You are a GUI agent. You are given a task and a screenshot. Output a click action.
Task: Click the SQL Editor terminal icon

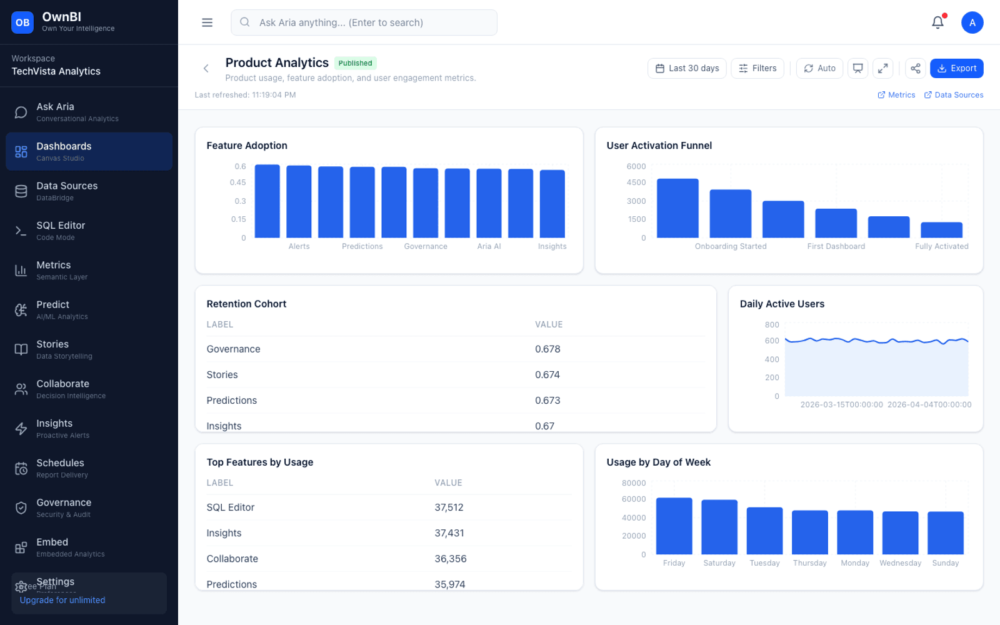pyautogui.click(x=21, y=231)
